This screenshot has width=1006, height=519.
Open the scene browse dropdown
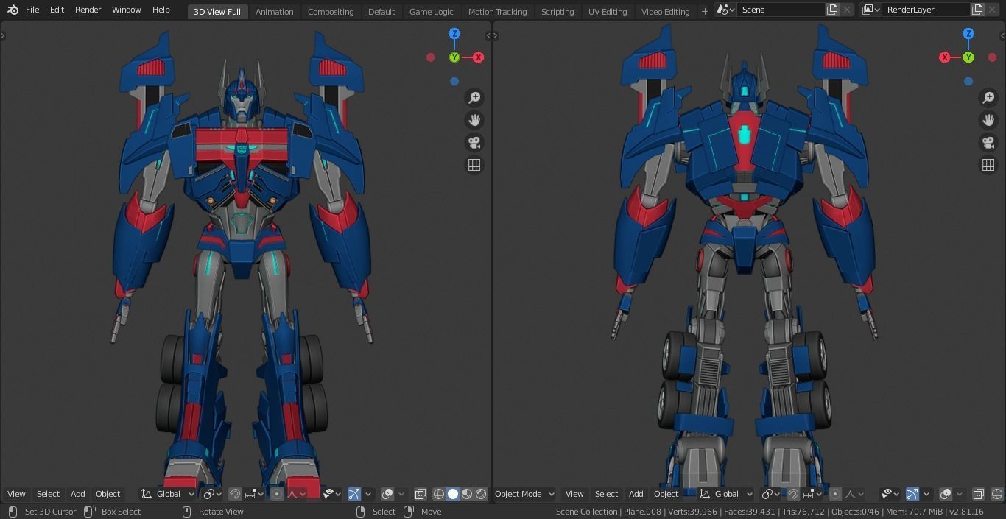coord(726,10)
